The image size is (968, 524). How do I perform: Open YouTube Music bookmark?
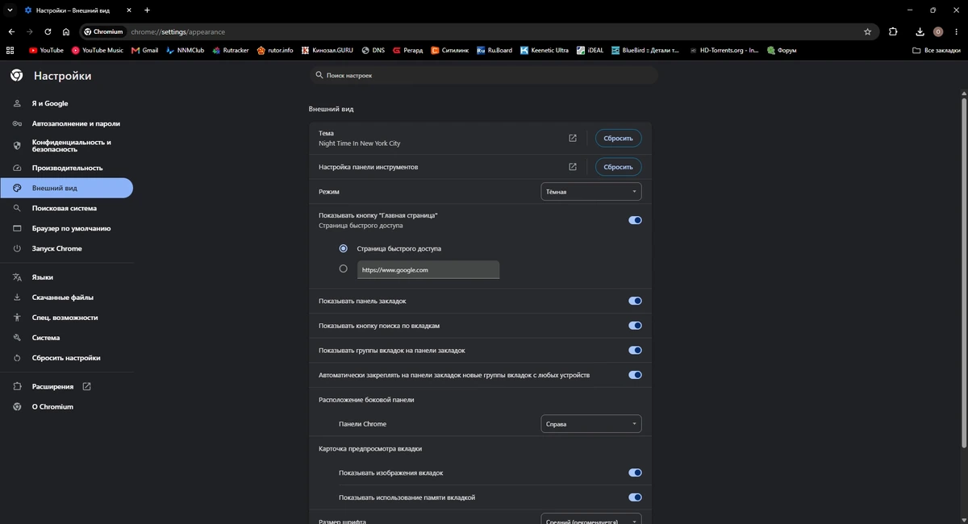pos(98,50)
